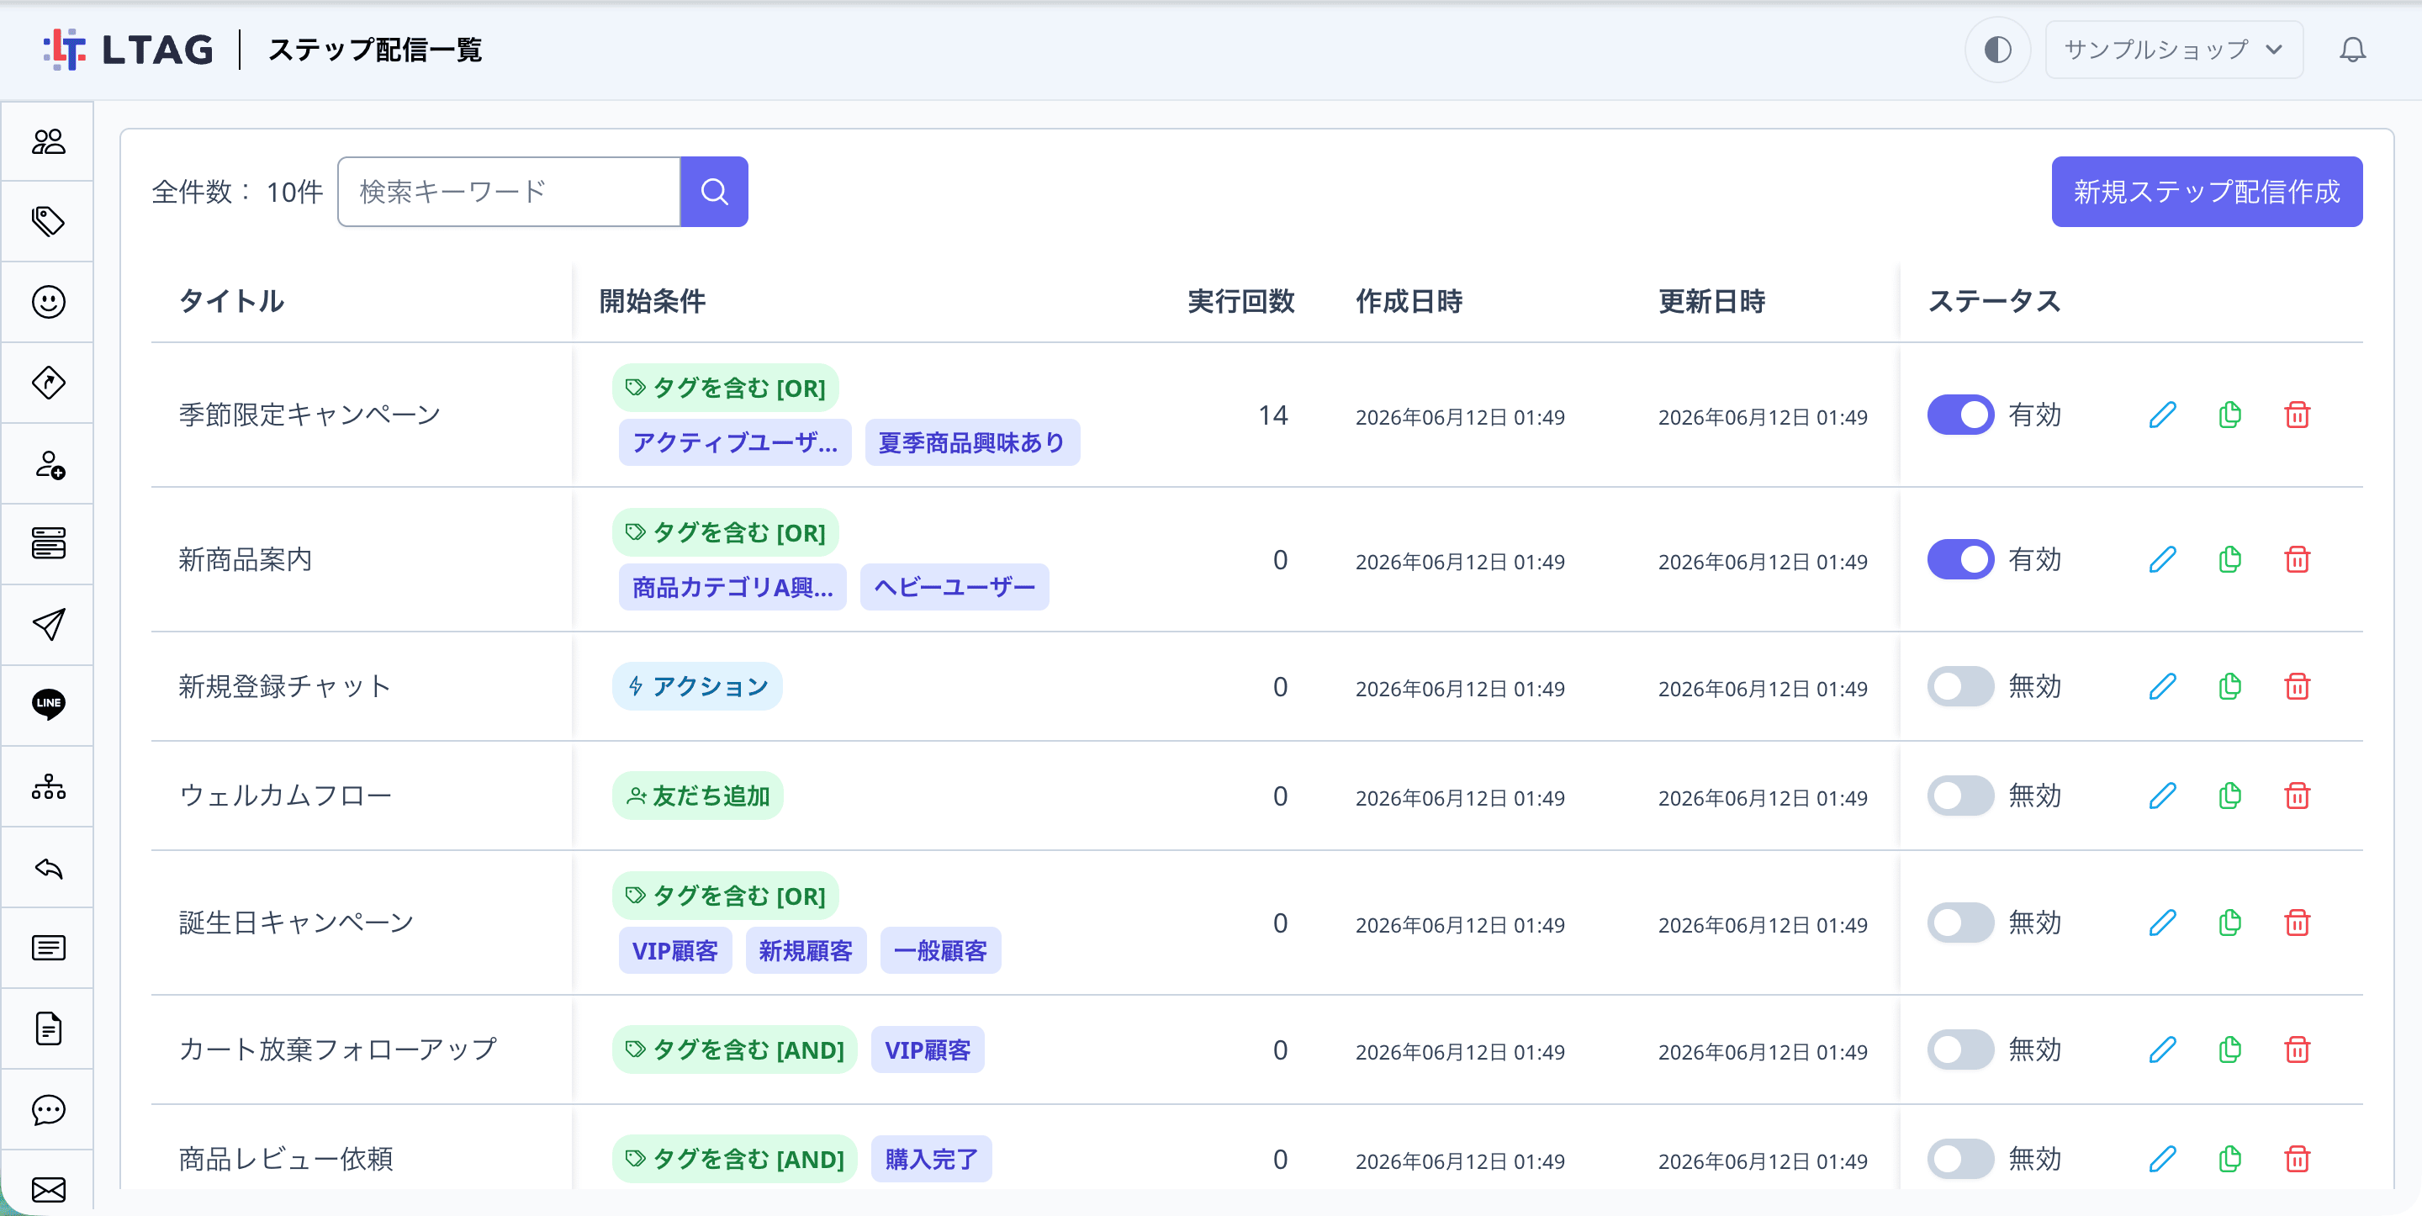Click the smiley face sidebar icon

tap(48, 302)
